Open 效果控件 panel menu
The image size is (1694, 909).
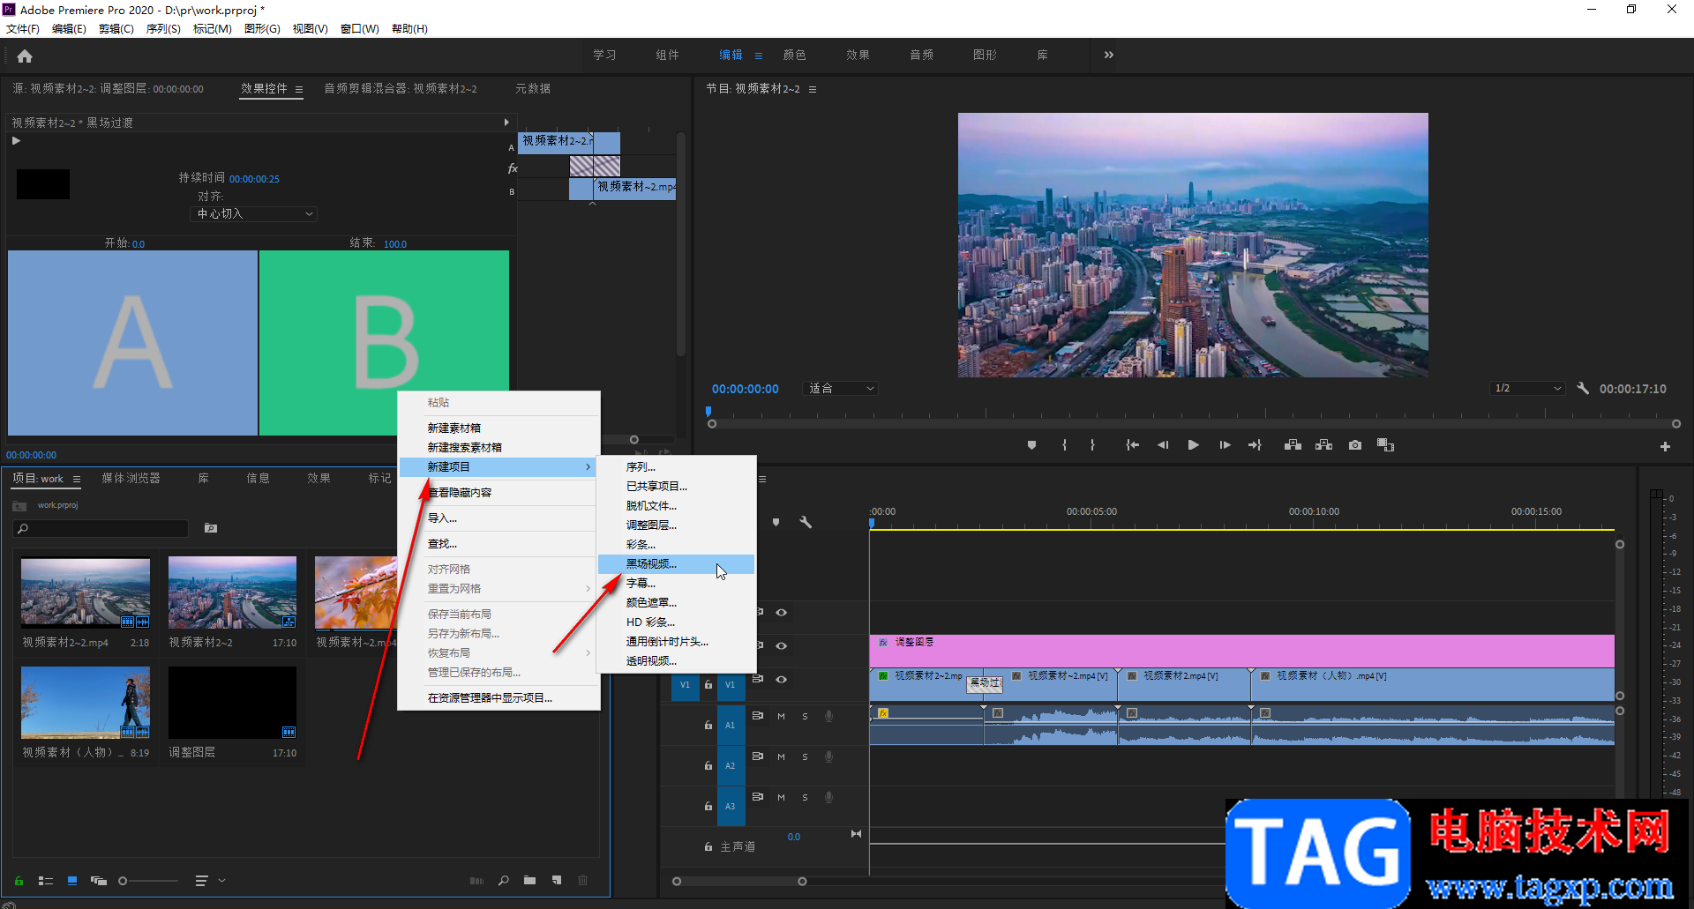click(x=299, y=89)
